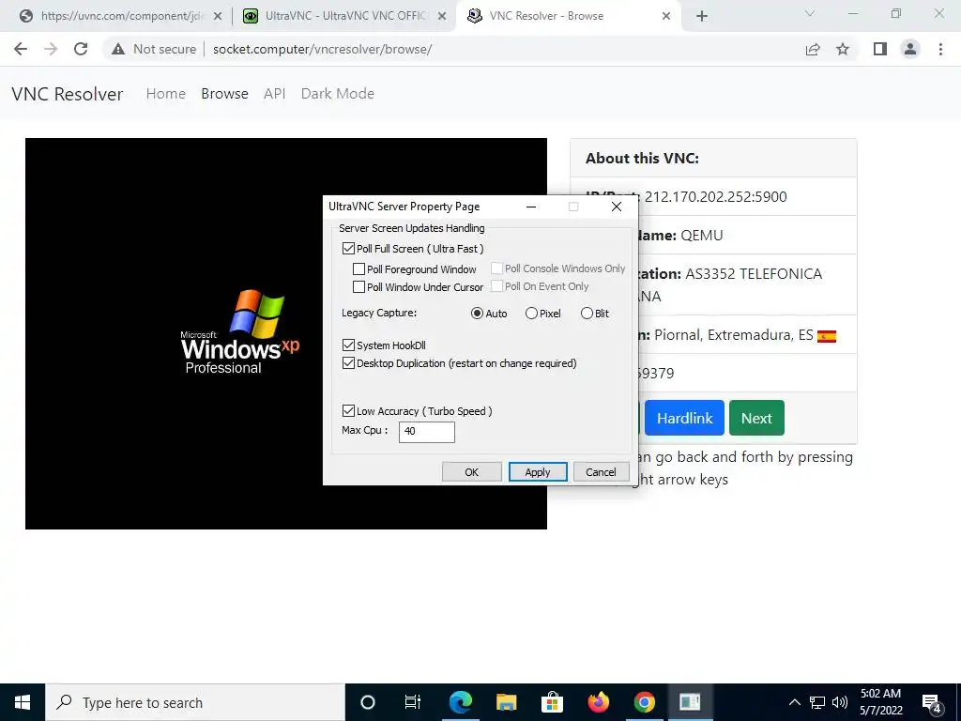This screenshot has height=721, width=961.
Task: Click the taskbar search box
Action: [x=195, y=702]
